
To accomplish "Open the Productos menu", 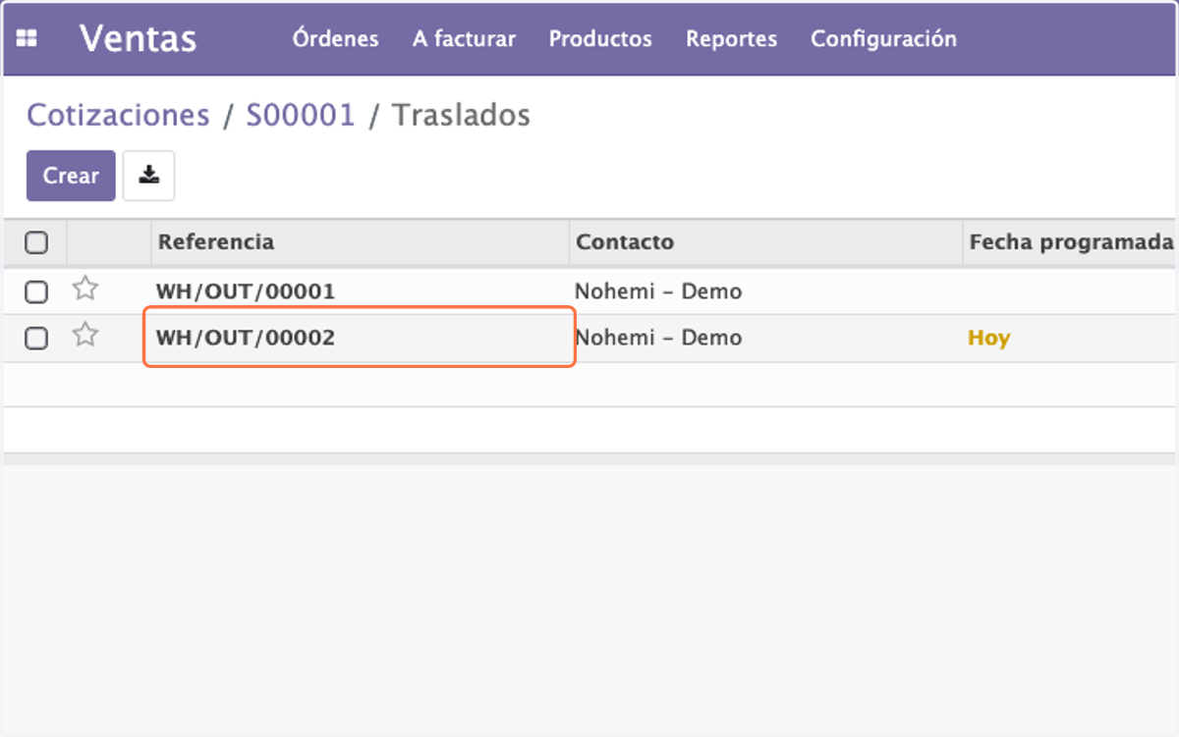I will [x=600, y=39].
